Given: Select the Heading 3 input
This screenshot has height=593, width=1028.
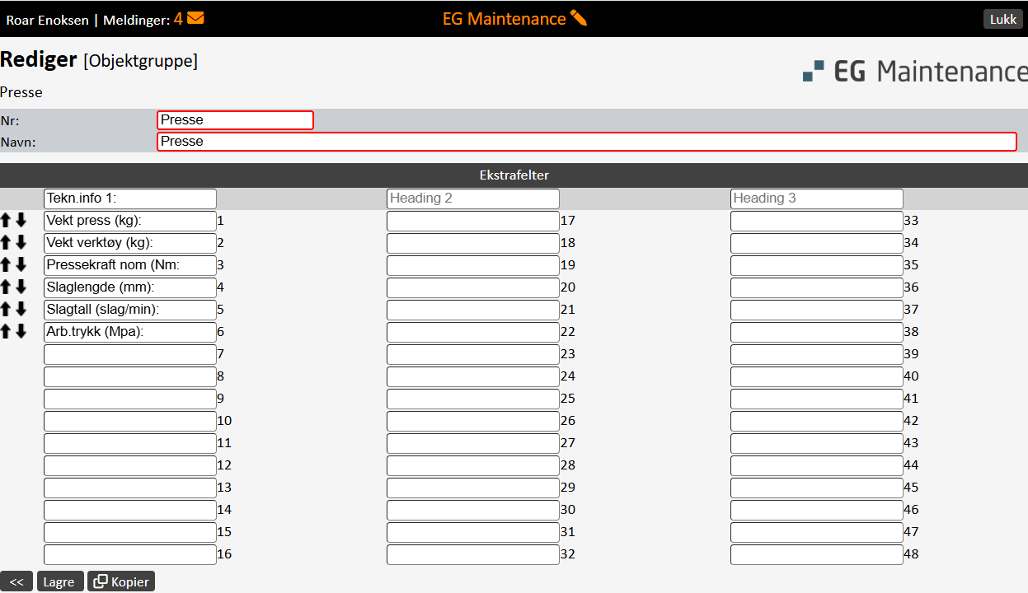Looking at the screenshot, I should pos(816,198).
